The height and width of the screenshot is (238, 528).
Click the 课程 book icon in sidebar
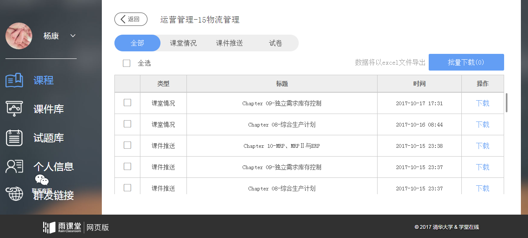click(x=14, y=80)
